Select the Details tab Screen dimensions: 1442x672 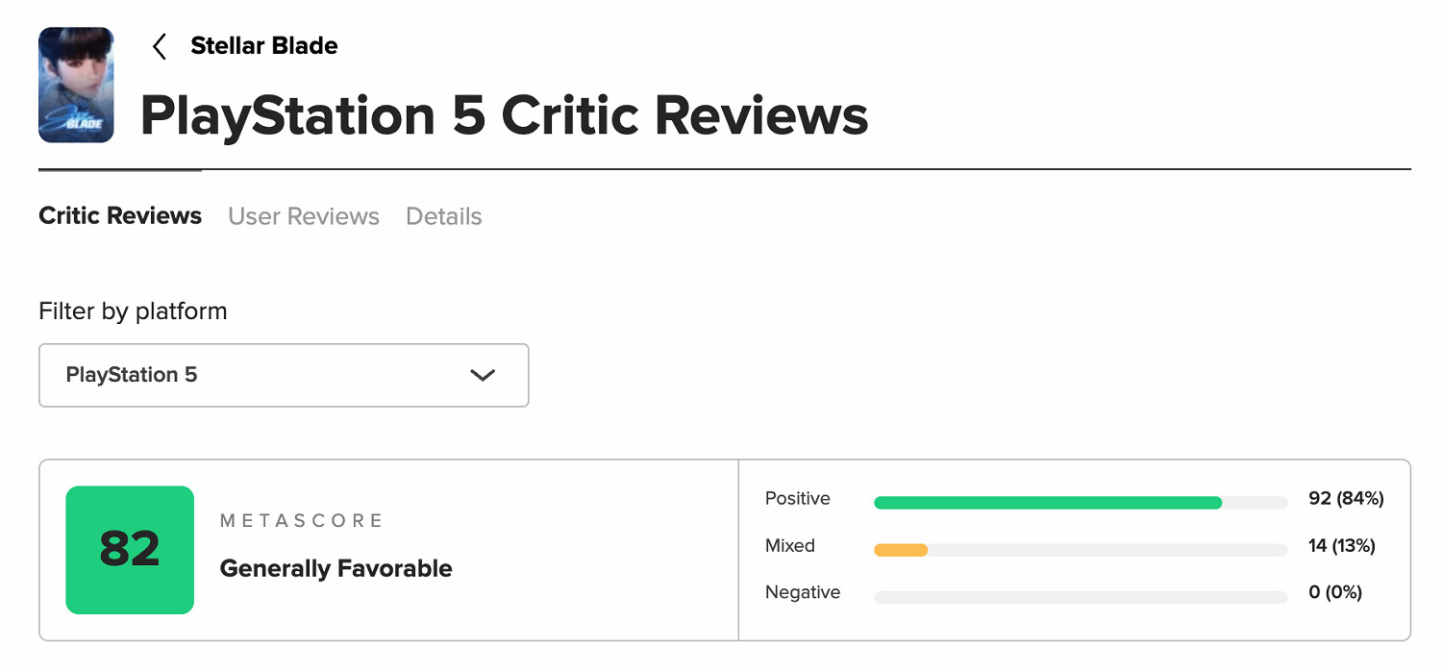pos(444,216)
